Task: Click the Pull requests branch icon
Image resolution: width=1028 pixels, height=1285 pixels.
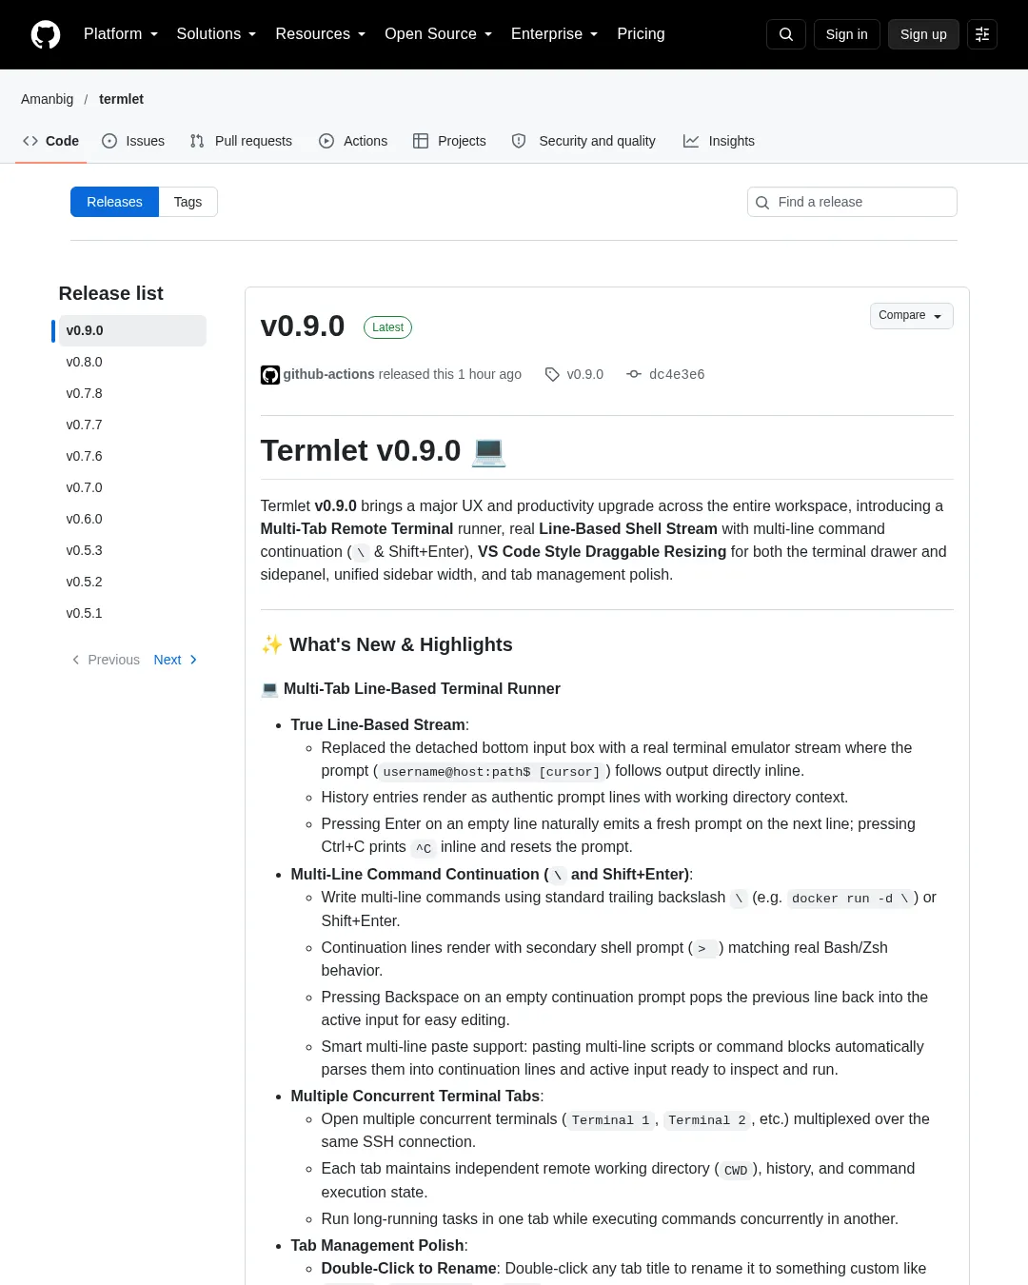Action: 197,141
